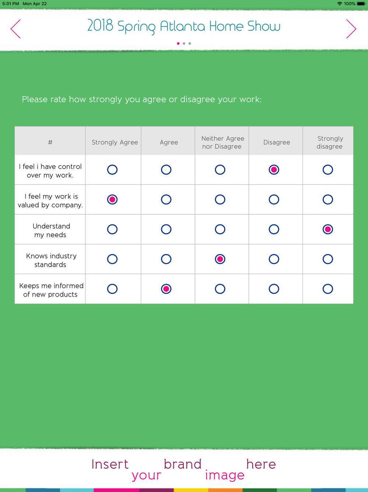368x492 pixels.
Task: Jump to the third page indicator dot
Action: [x=190, y=44]
